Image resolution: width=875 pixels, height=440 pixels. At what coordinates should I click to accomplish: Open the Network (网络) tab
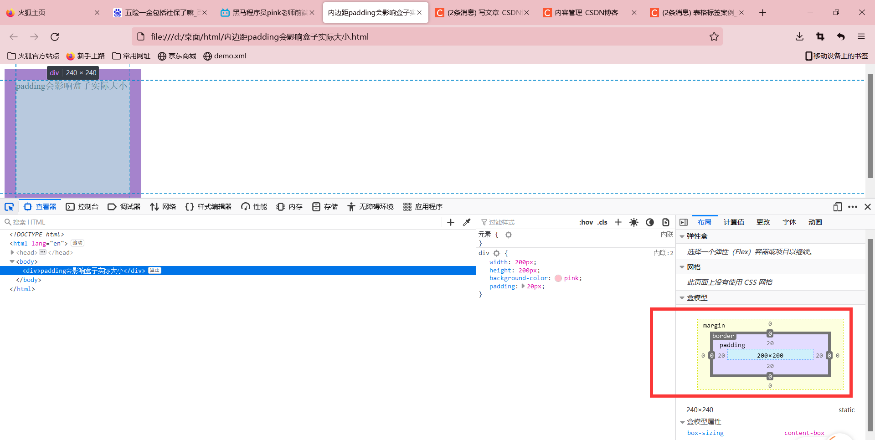pos(163,207)
